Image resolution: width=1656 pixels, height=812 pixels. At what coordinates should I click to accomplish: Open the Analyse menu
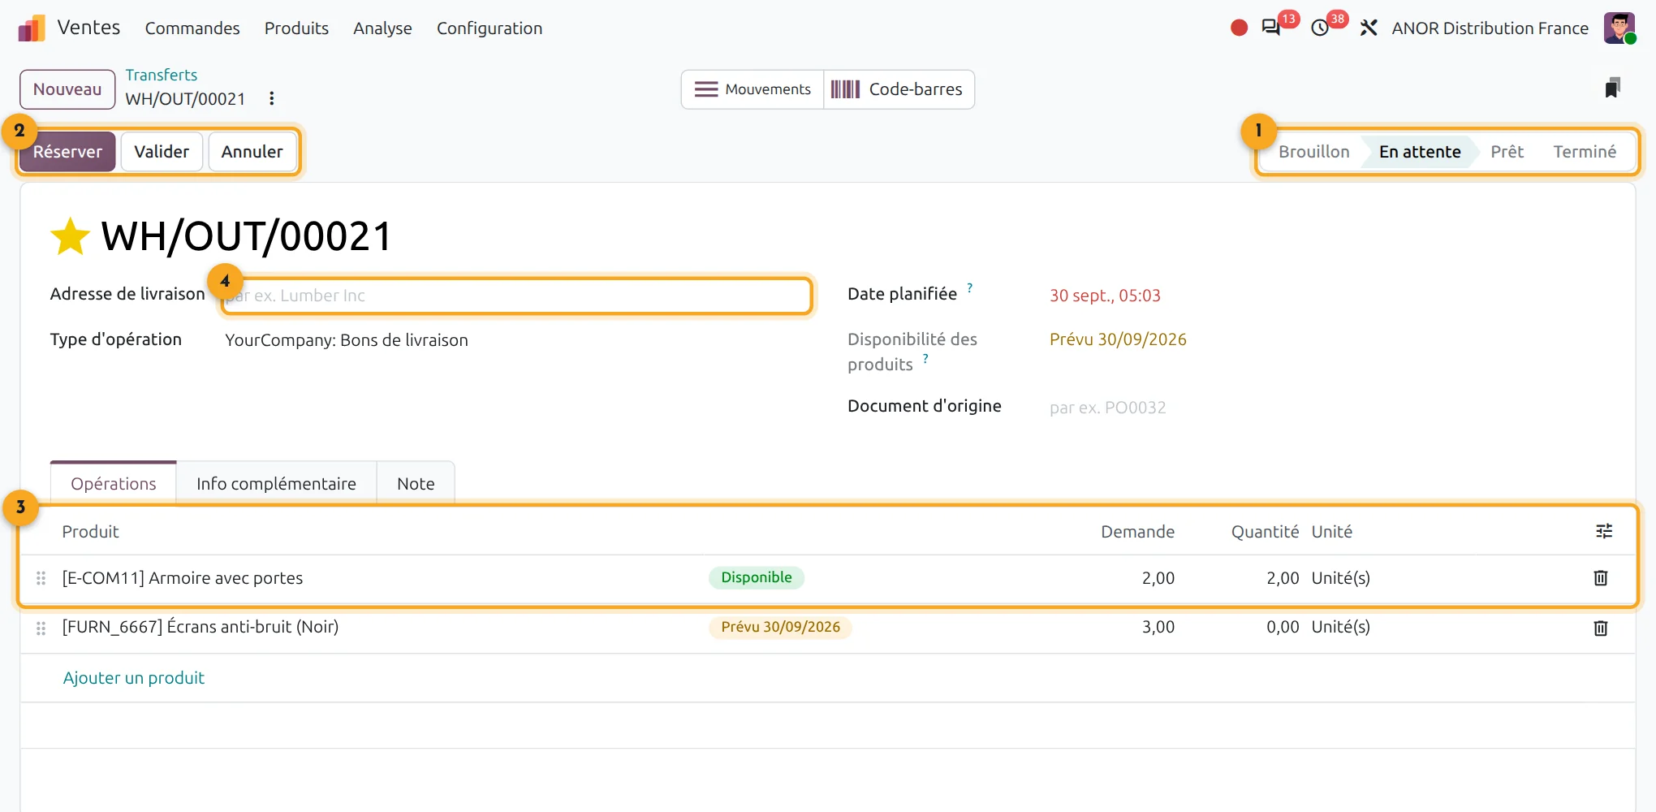click(382, 28)
